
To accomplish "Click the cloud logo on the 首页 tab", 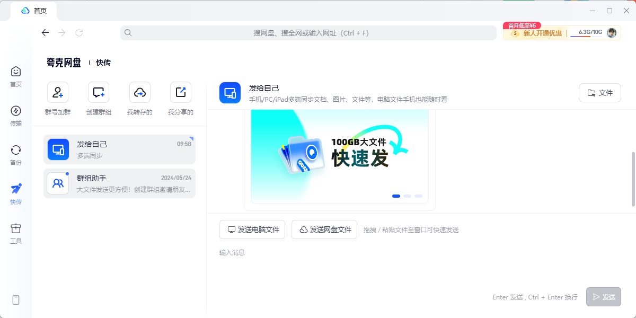I will coord(25,11).
